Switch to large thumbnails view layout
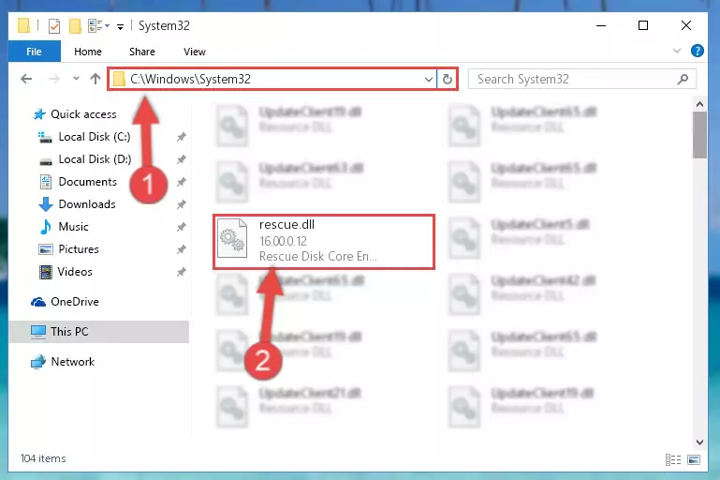The height and width of the screenshot is (480, 720). (x=694, y=459)
